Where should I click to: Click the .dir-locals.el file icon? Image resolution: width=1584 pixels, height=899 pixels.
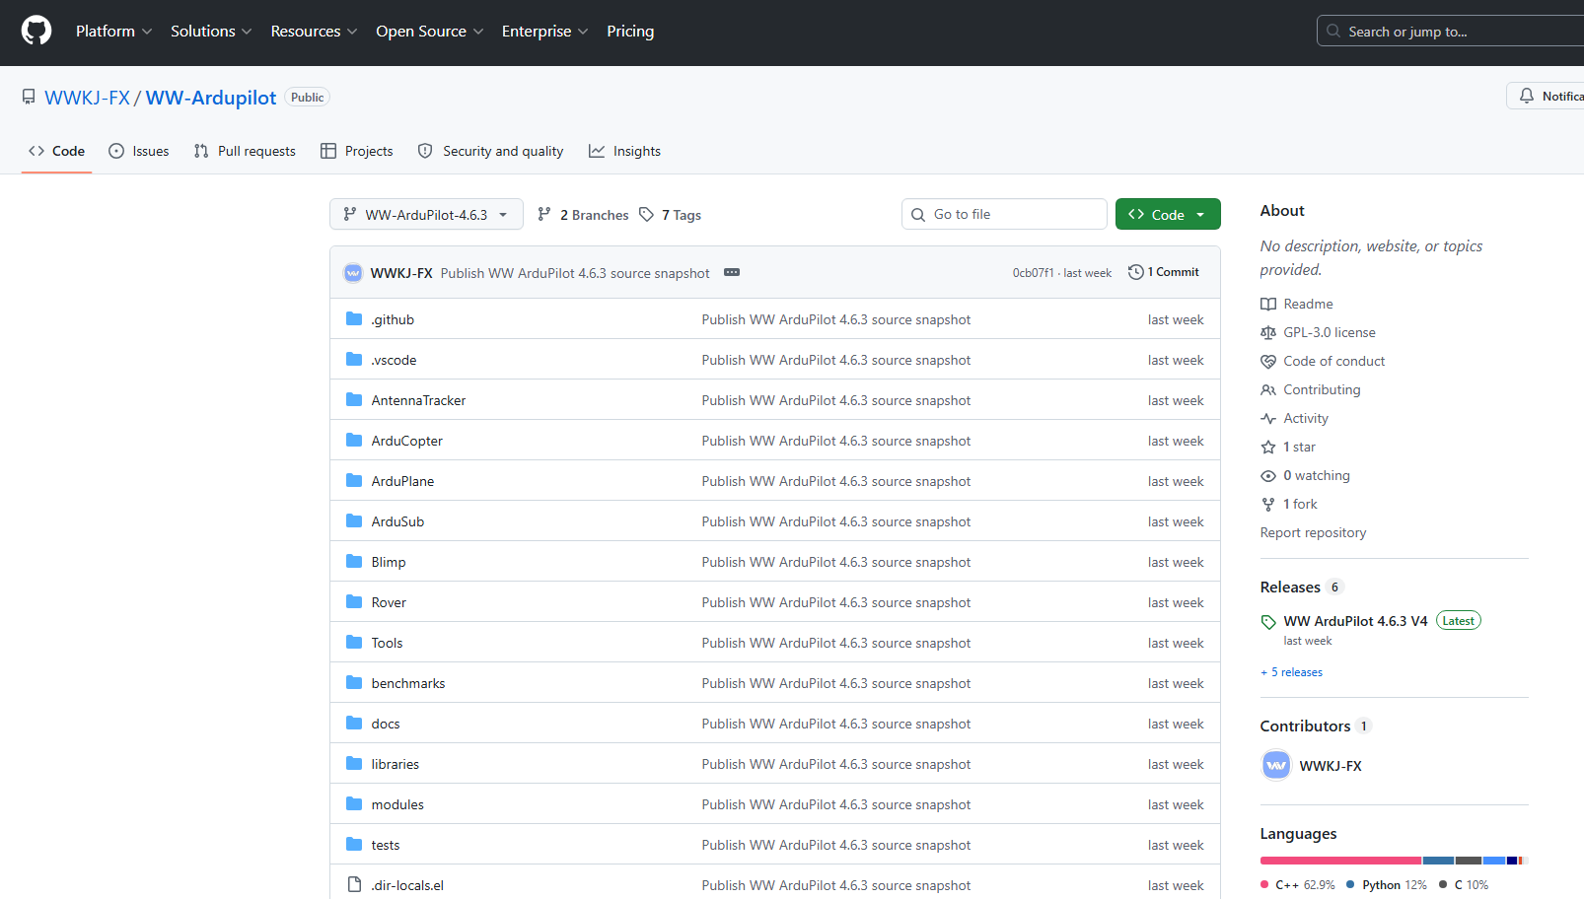(x=354, y=884)
